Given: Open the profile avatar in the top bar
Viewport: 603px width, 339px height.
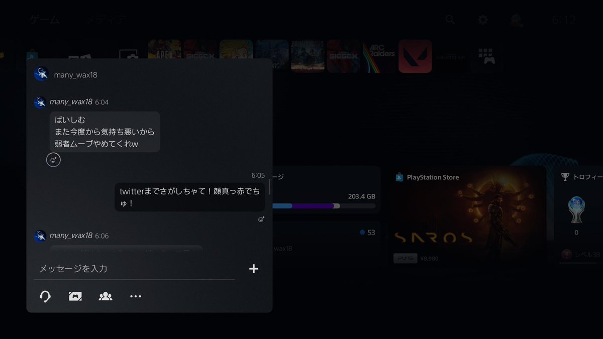Looking at the screenshot, I should coord(516,20).
